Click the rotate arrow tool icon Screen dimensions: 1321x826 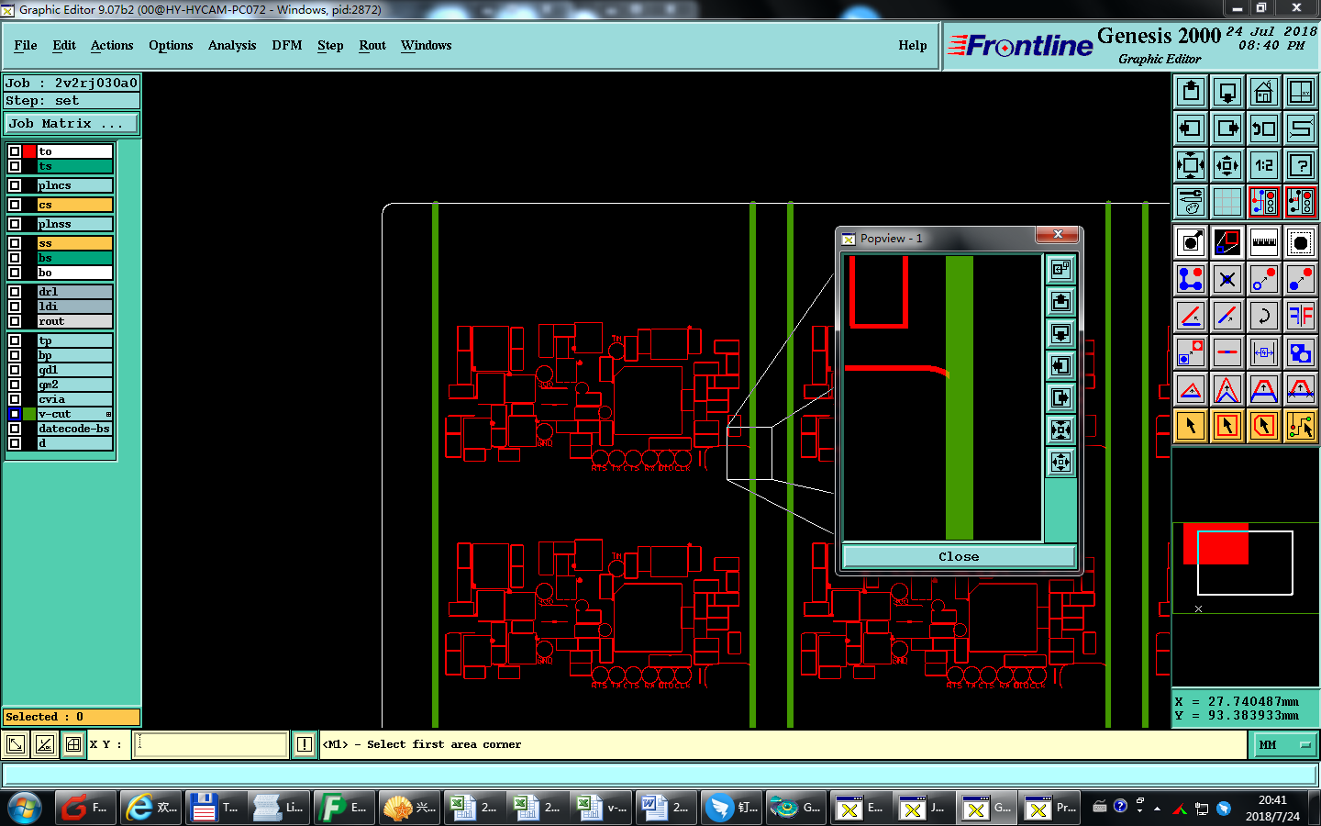click(x=1264, y=316)
